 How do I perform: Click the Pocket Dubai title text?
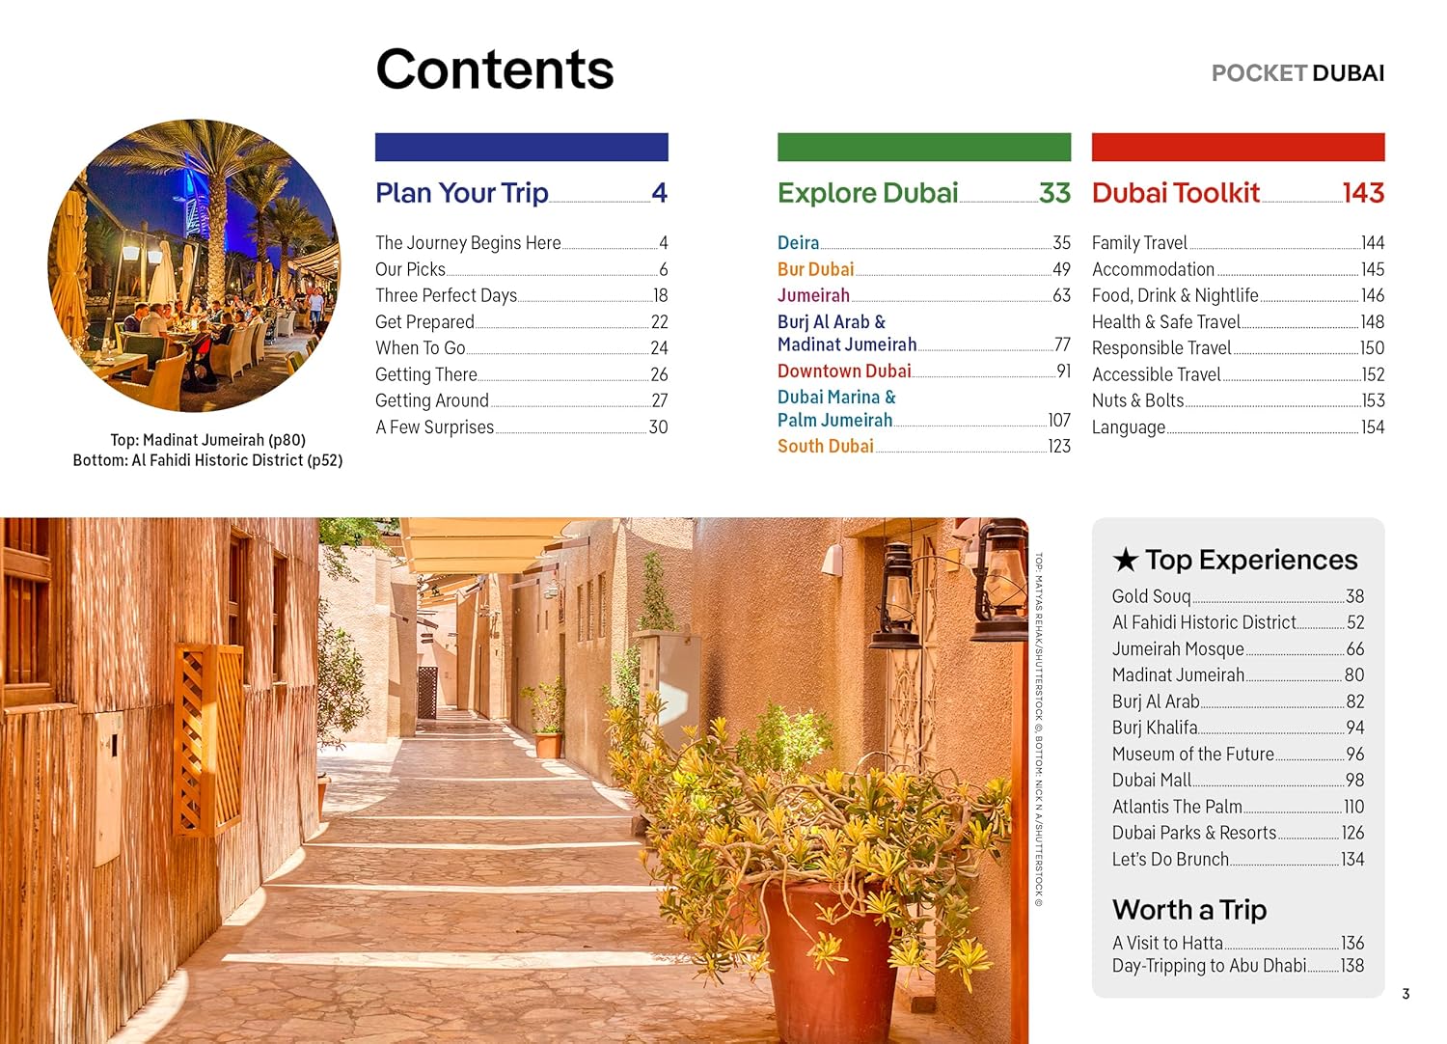(1297, 73)
